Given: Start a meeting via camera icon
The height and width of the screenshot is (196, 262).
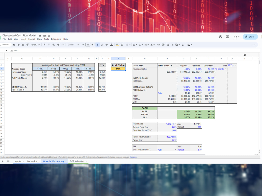Looking at the screenshot, I should tap(235, 37).
